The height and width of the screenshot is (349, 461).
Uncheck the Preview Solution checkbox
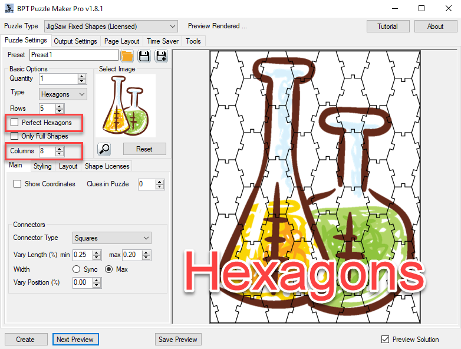[x=385, y=340]
